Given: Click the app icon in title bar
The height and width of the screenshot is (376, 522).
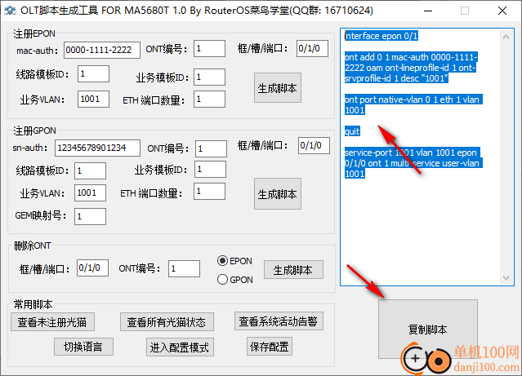Looking at the screenshot, I should (x=10, y=11).
